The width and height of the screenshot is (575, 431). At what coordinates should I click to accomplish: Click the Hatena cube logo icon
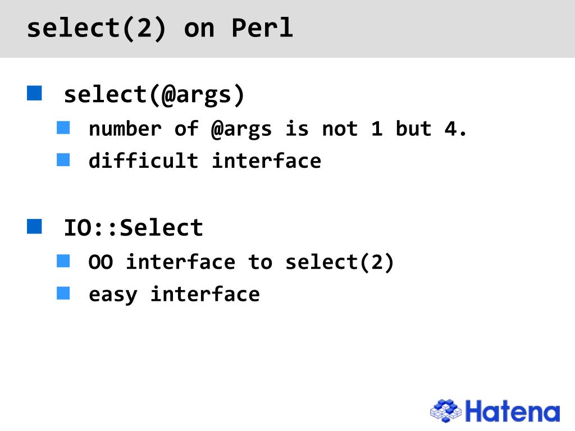point(446,410)
